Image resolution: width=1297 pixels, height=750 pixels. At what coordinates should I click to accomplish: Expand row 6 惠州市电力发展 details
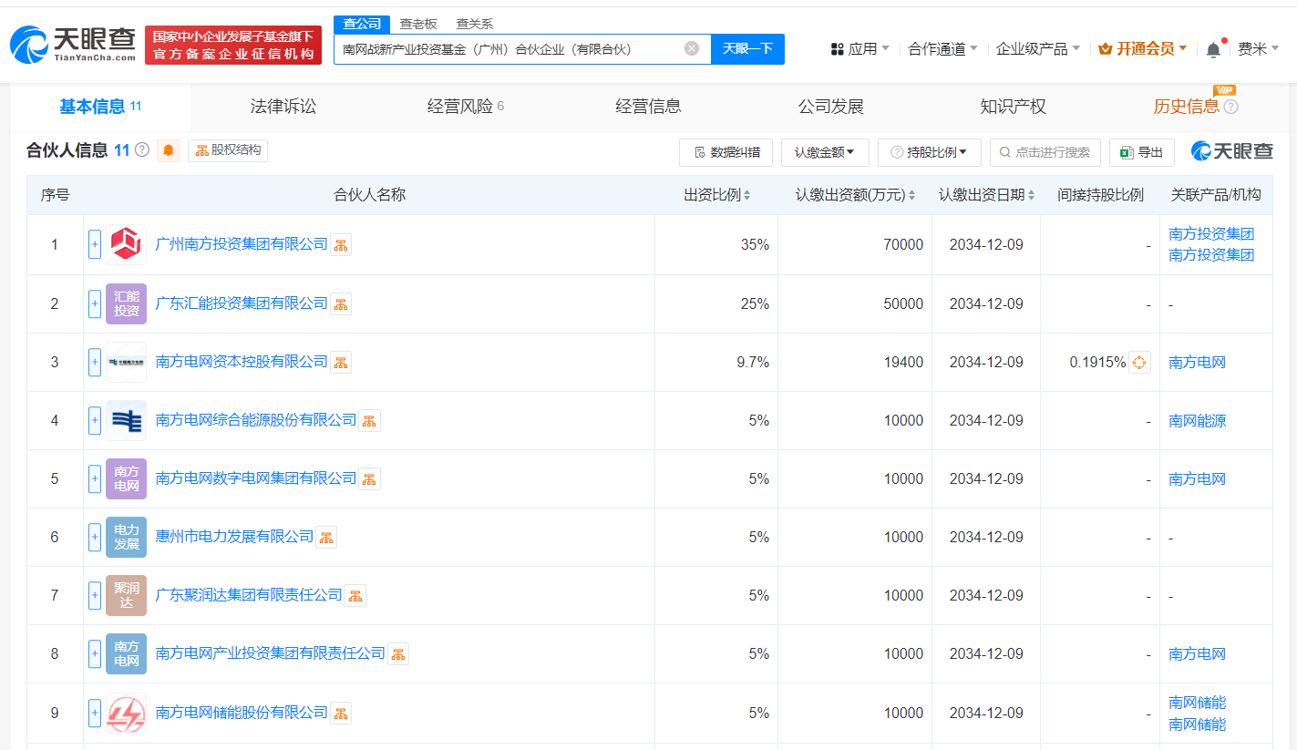[x=95, y=537]
